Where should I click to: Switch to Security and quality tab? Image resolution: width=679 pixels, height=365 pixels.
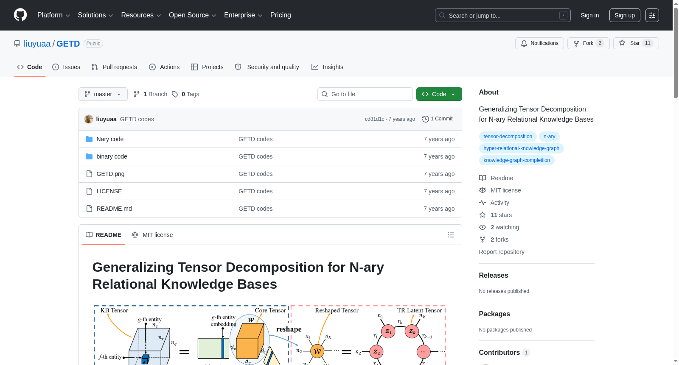coord(267,67)
